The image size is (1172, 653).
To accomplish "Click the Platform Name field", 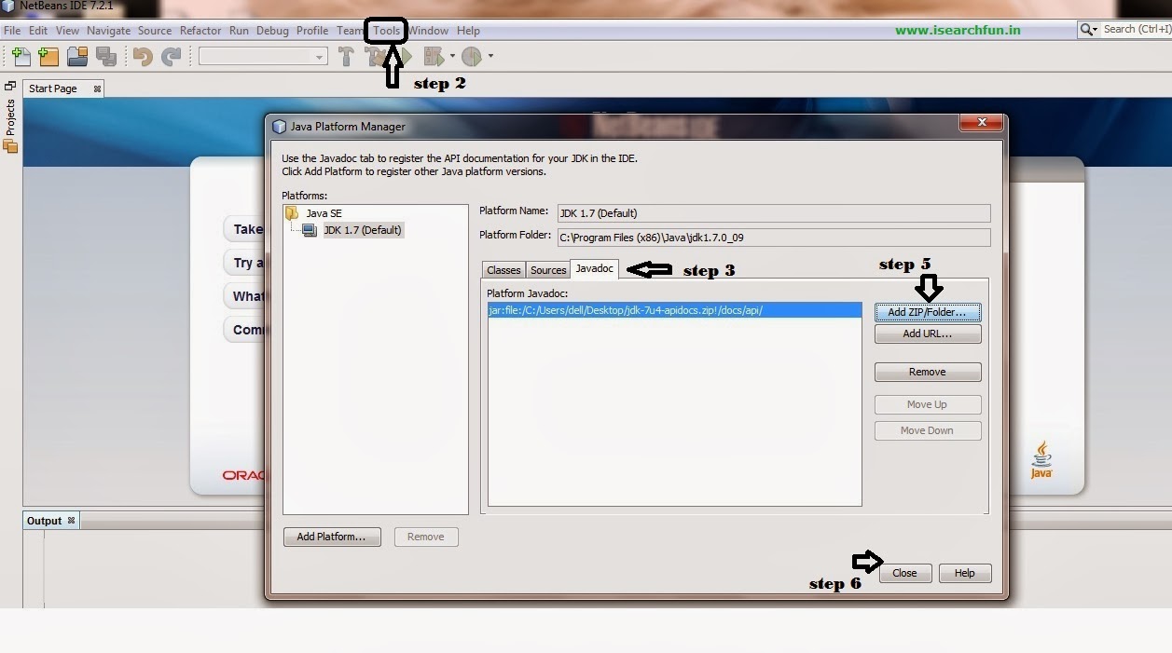I will coord(774,213).
